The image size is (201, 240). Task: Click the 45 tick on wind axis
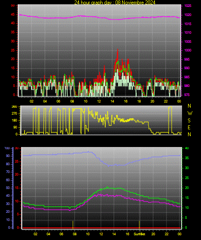pyautogui.click(x=13, y=15)
